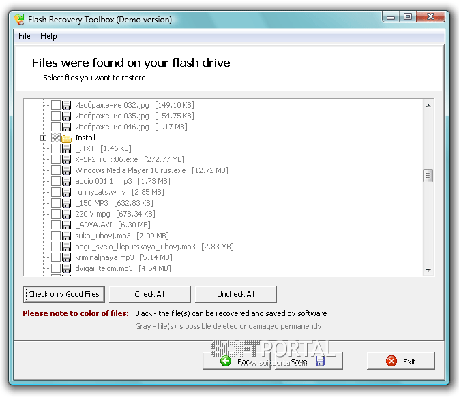The height and width of the screenshot is (397, 459).
Task: Open the File menu
Action: 25,36
